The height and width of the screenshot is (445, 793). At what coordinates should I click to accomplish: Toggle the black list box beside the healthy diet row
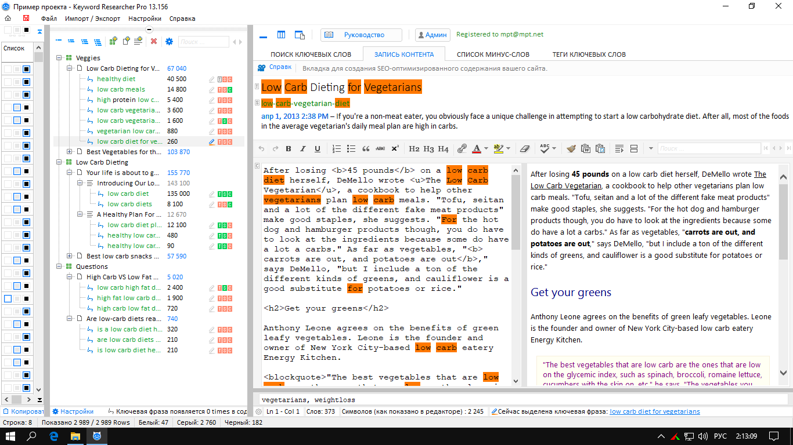(26, 82)
